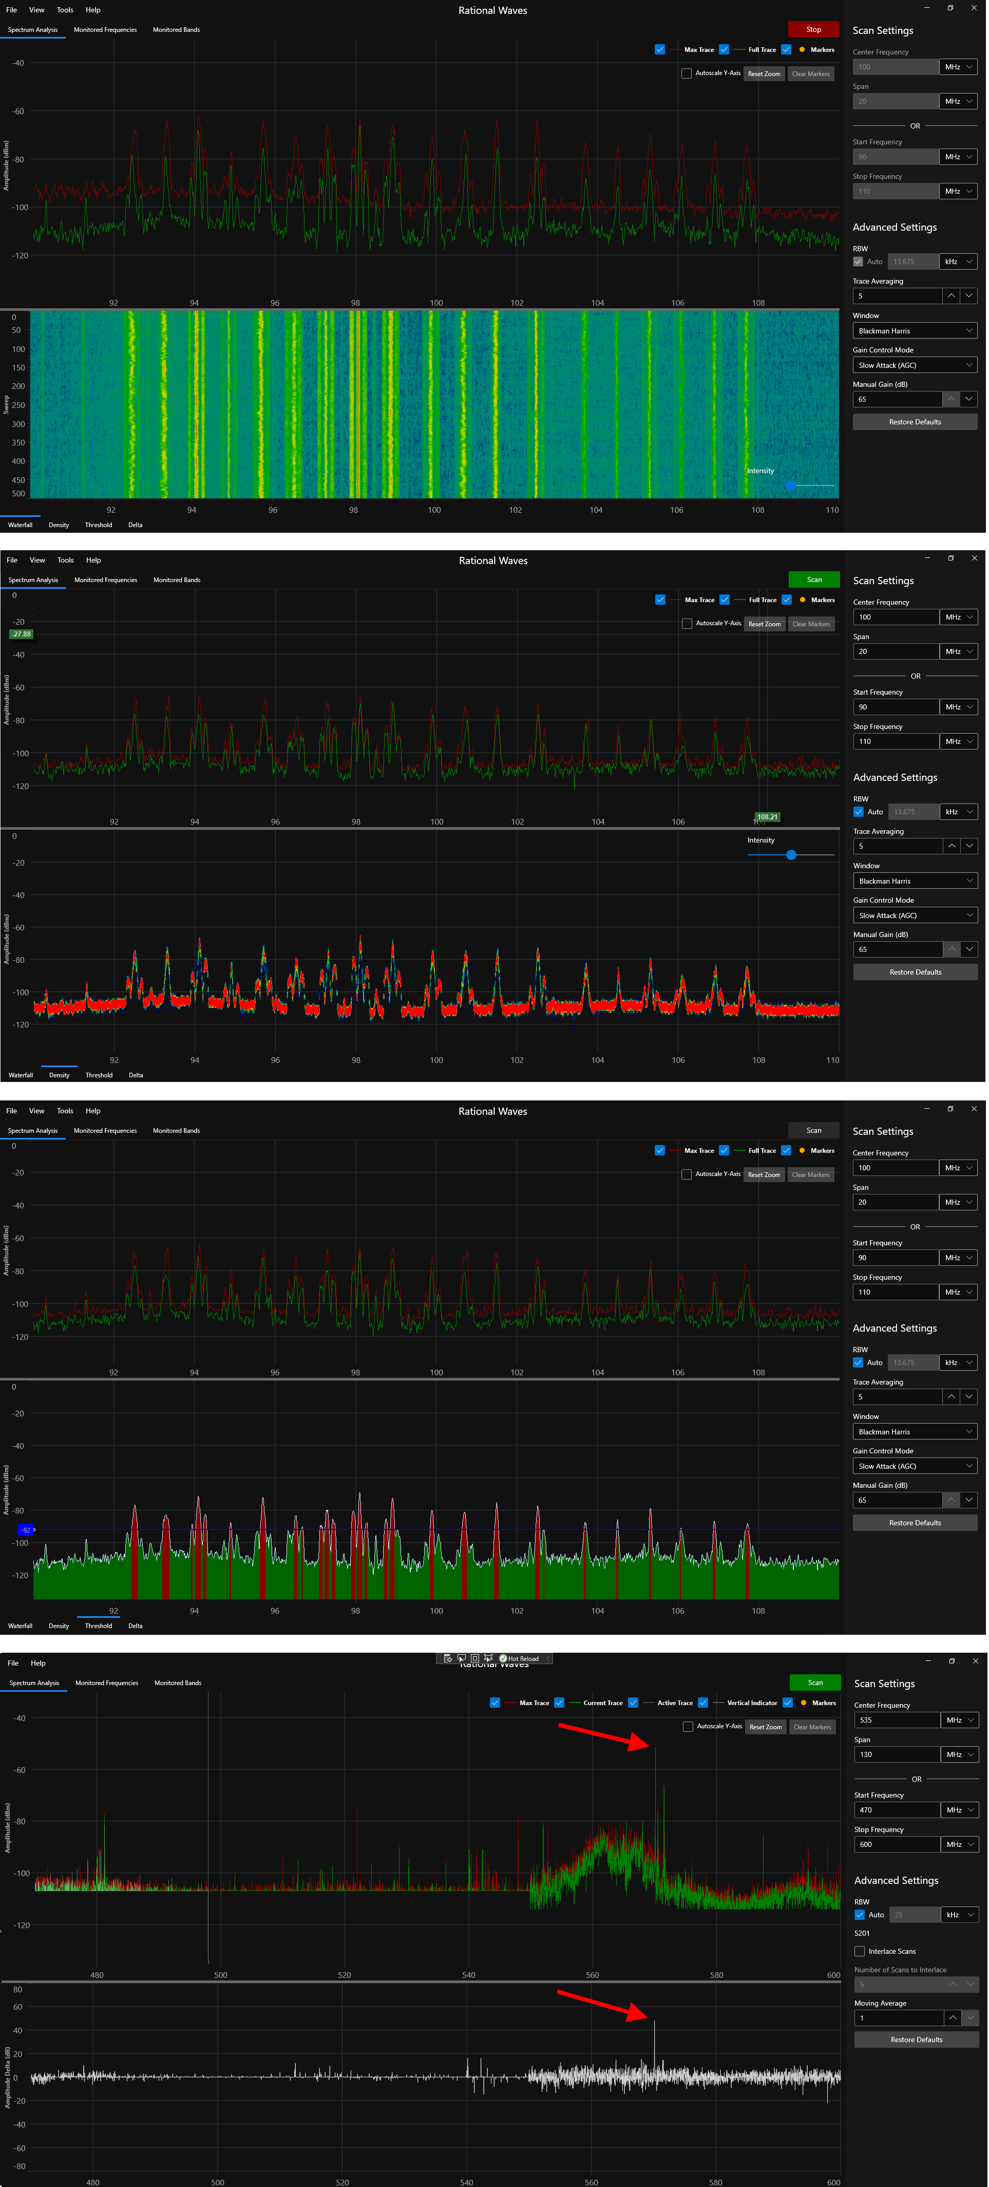Enable the Autoscale Y-Axis checkbox
Viewport: 989px width, 2187px height.
pos(688,74)
